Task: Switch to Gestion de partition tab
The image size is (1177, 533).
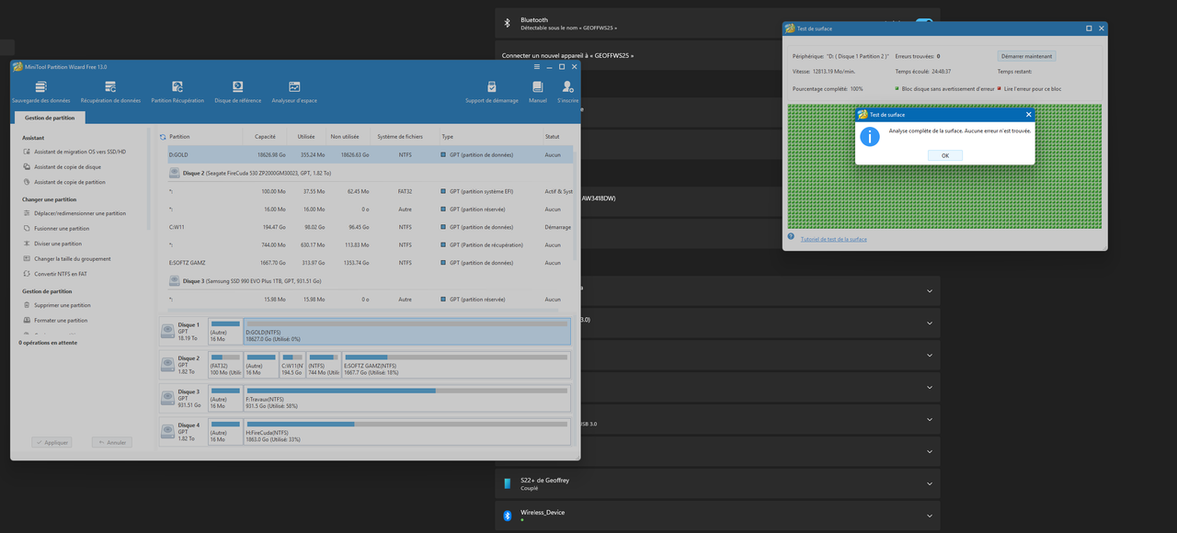Action: pos(50,118)
